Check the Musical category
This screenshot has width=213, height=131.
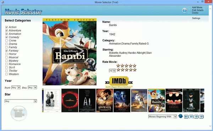(x=6, y=58)
